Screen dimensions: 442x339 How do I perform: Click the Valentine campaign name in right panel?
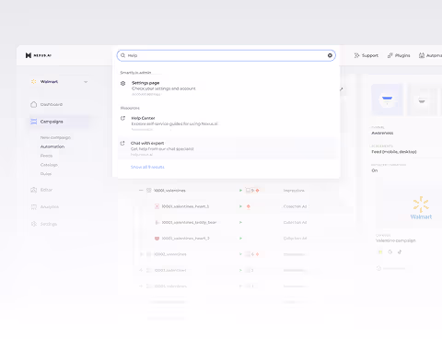(396, 240)
